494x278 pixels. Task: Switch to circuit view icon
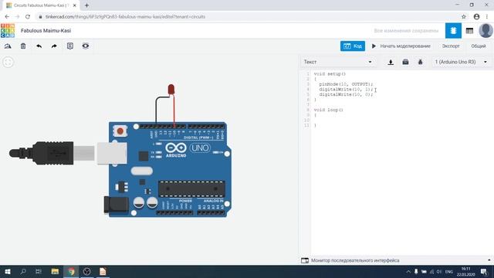click(x=453, y=31)
